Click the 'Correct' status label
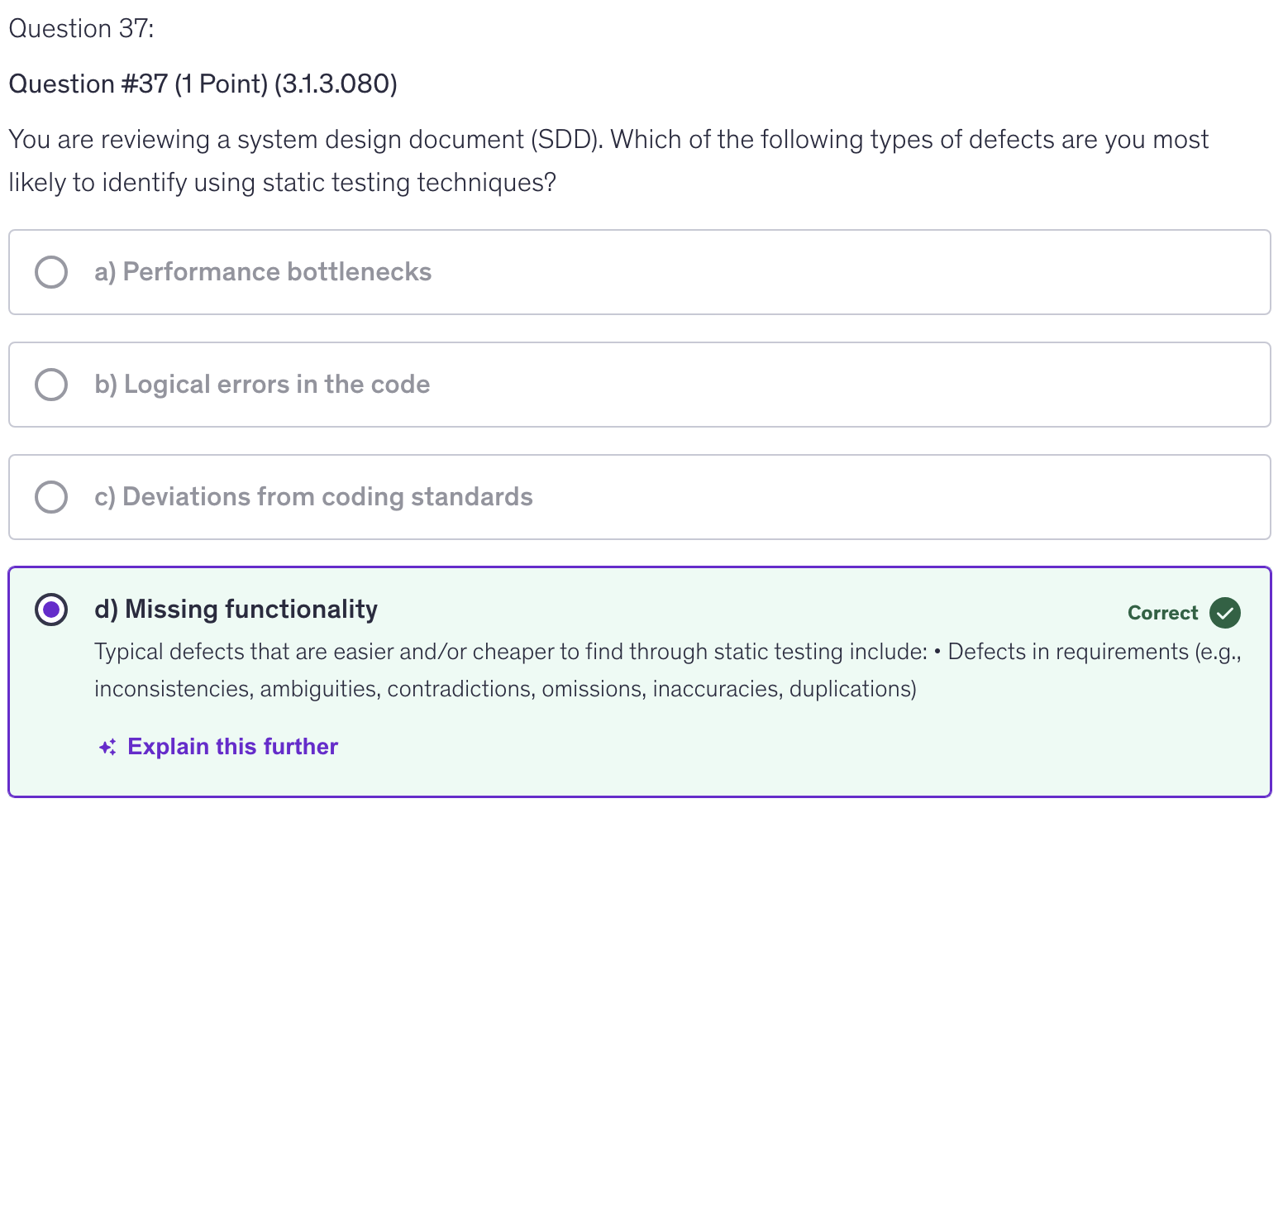This screenshot has height=1229, width=1283. tap(1161, 613)
